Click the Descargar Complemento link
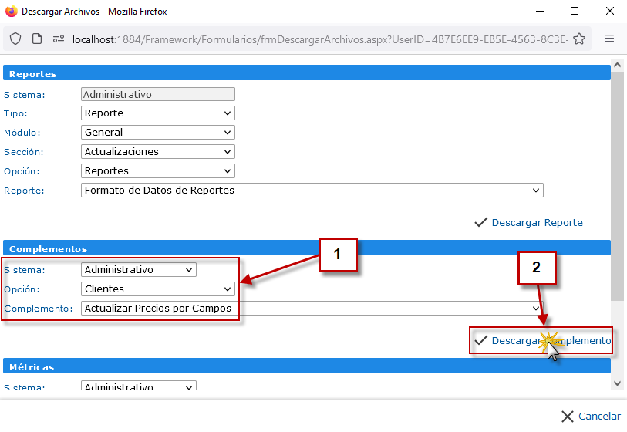The width and height of the screenshot is (627, 432). tap(551, 341)
